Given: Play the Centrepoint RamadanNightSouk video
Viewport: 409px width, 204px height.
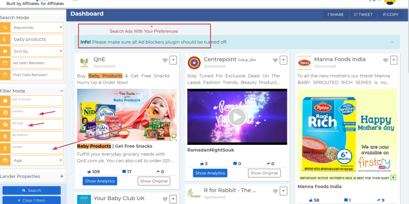Looking at the screenshot, I should pyautogui.click(x=237, y=117).
